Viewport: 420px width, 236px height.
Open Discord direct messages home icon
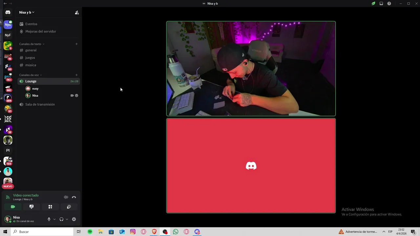8,12
